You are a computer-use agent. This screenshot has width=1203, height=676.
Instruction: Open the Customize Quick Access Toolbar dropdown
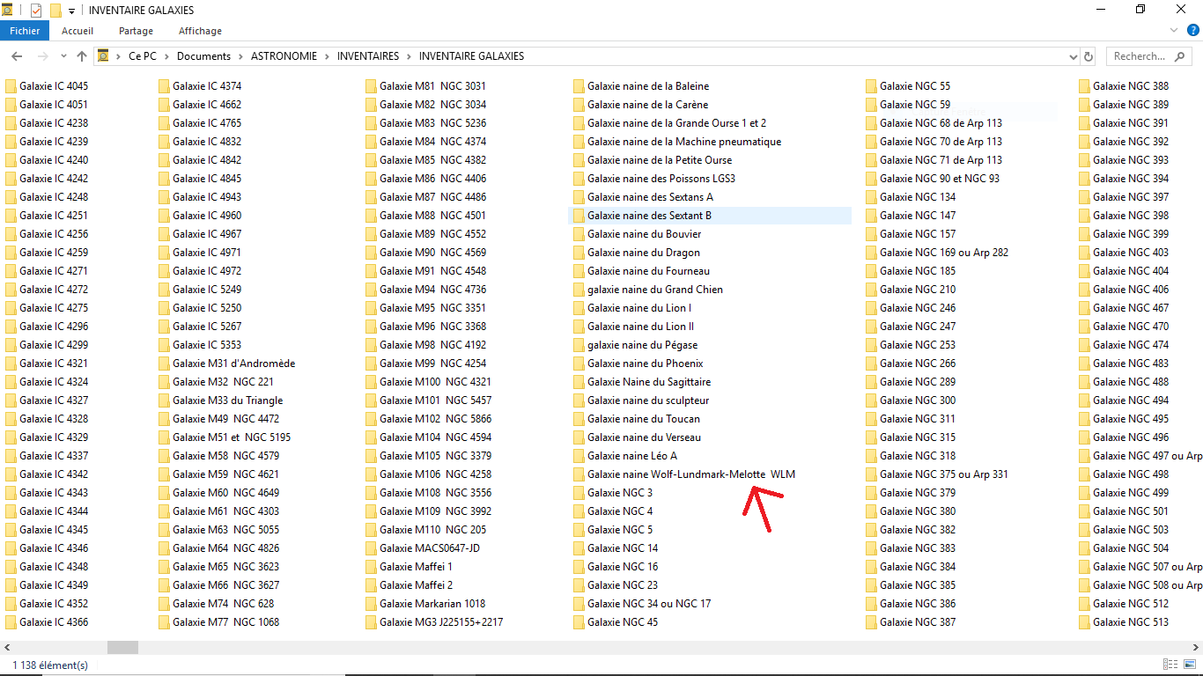[71, 11]
